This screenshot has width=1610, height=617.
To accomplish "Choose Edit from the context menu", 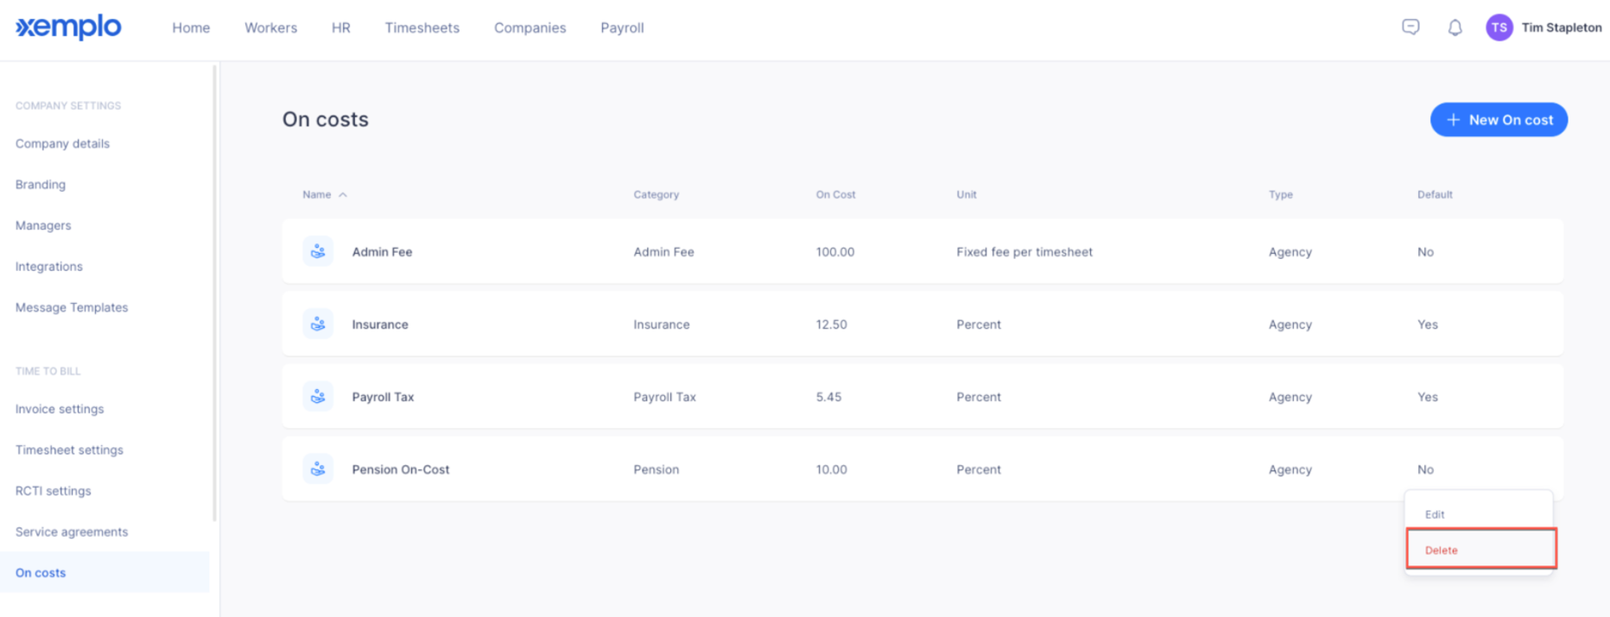I will (x=1479, y=513).
